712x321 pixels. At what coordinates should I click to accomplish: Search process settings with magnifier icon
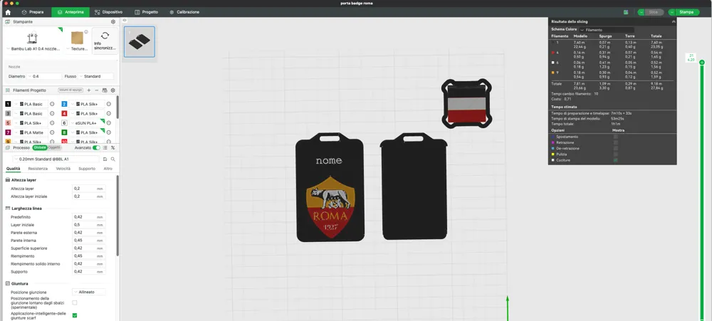pos(113,159)
